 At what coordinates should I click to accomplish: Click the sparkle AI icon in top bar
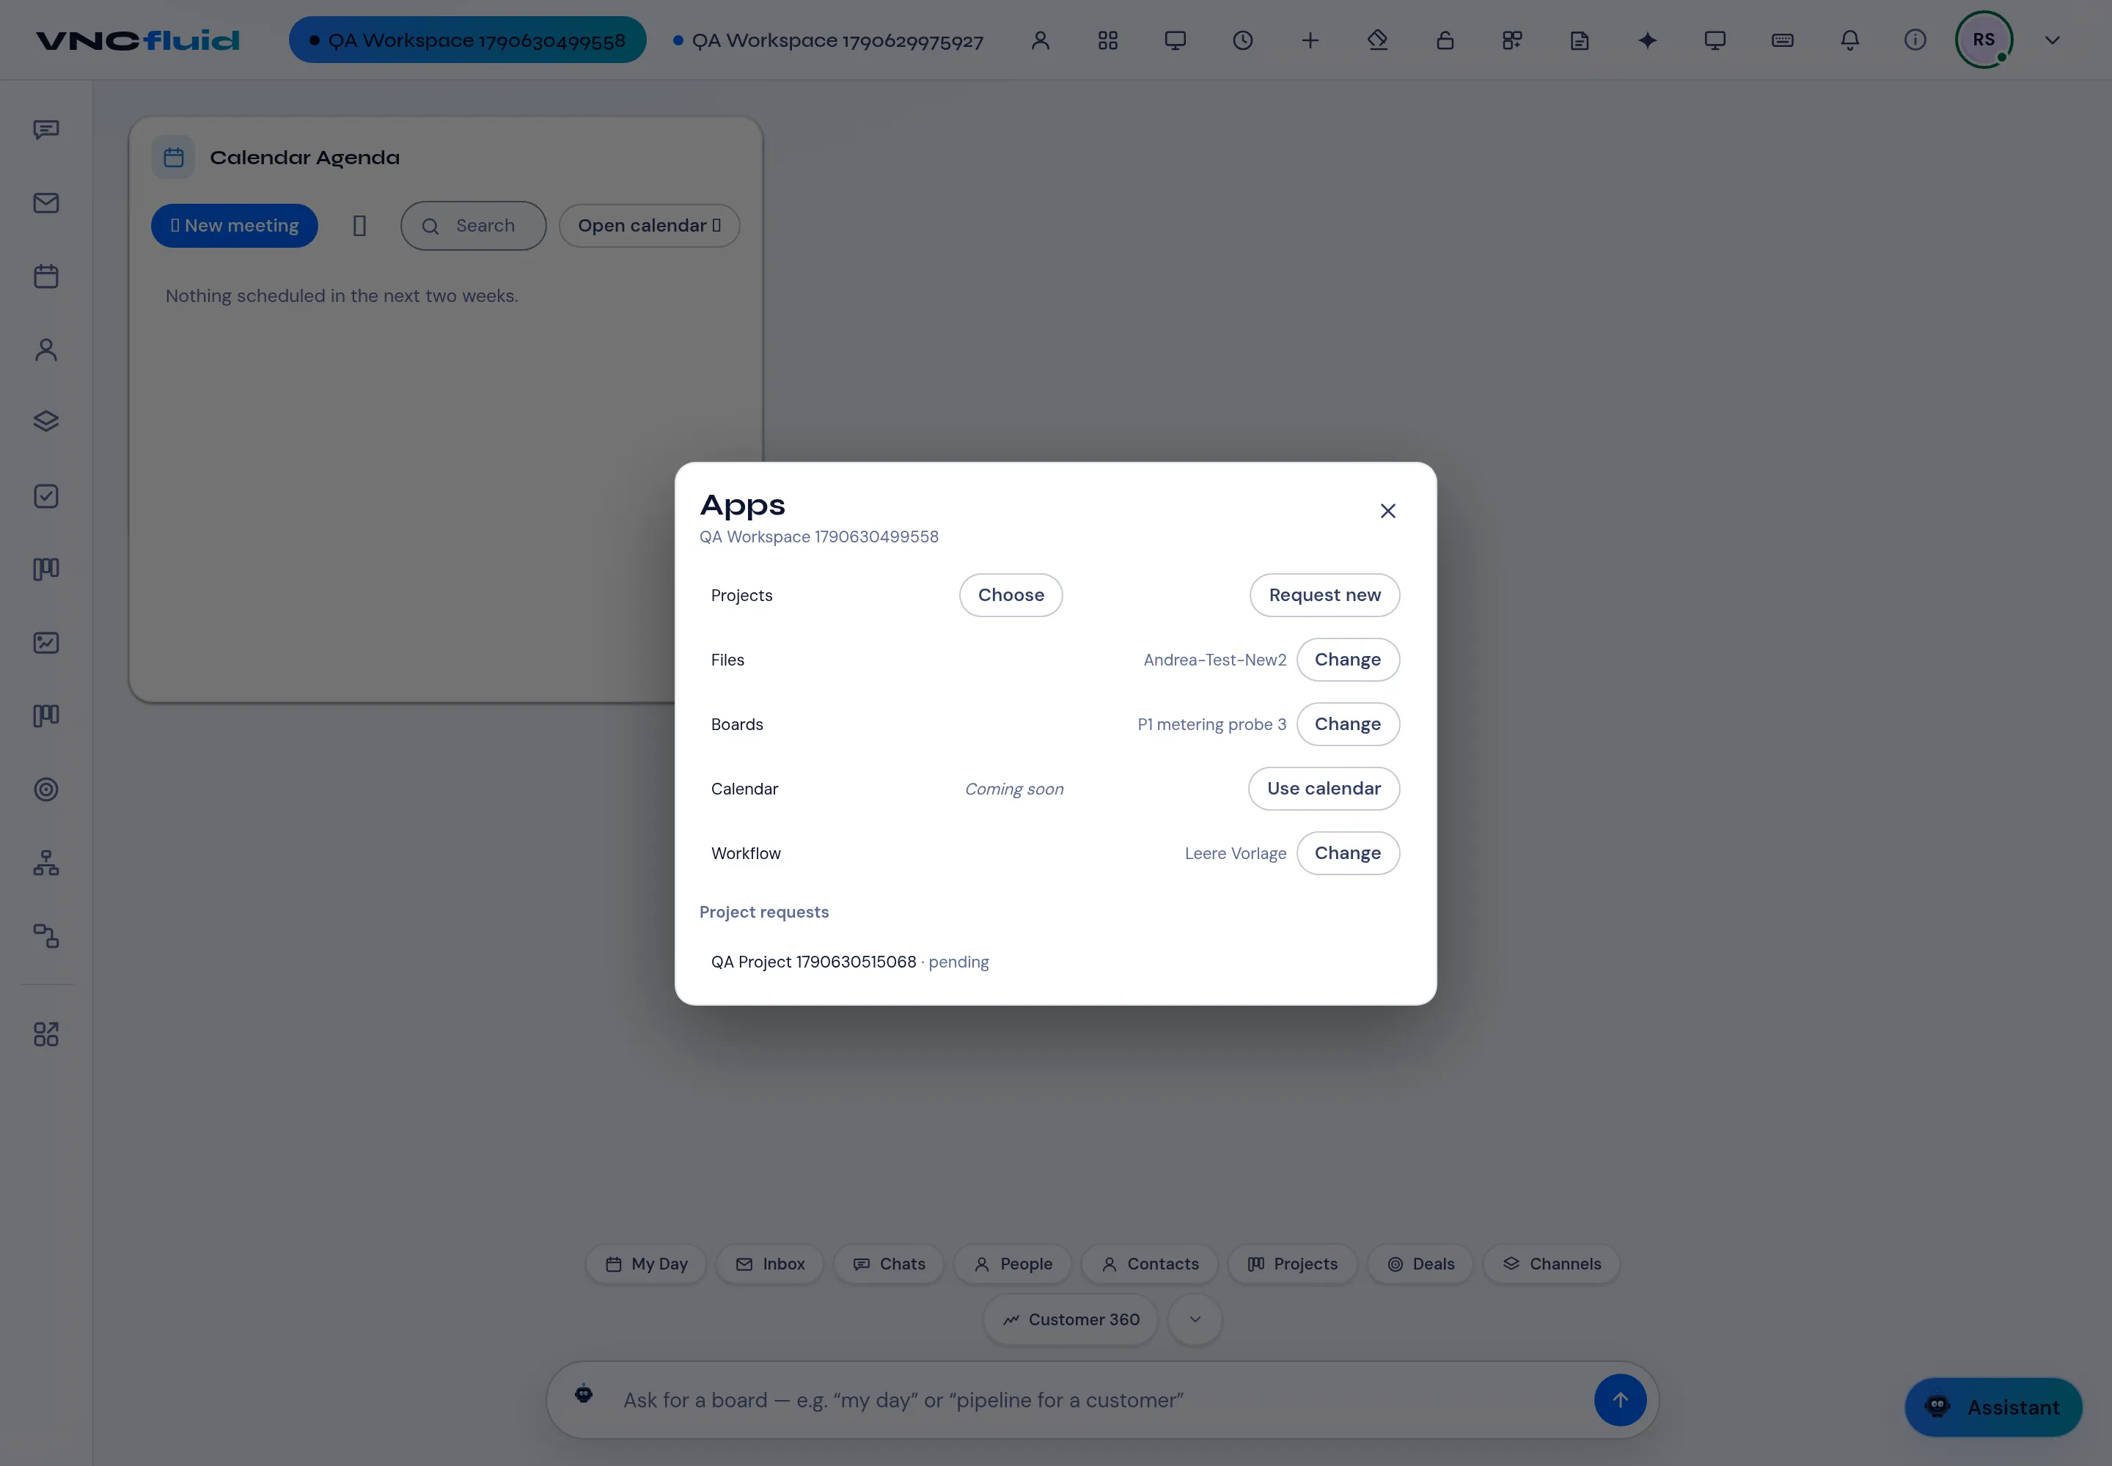(1647, 40)
